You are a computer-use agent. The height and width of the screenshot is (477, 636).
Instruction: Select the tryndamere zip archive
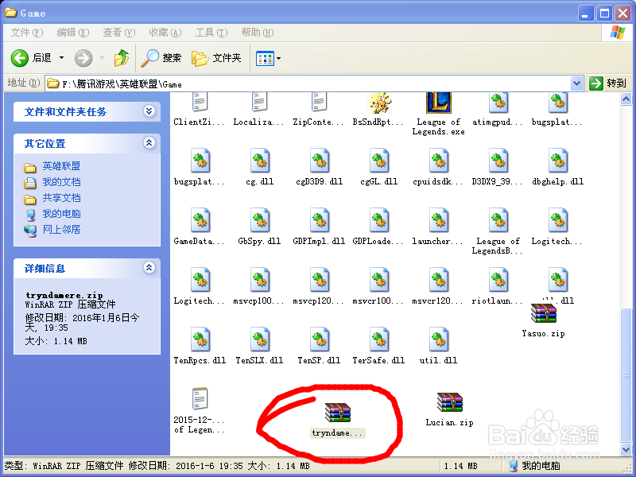pyautogui.click(x=339, y=421)
